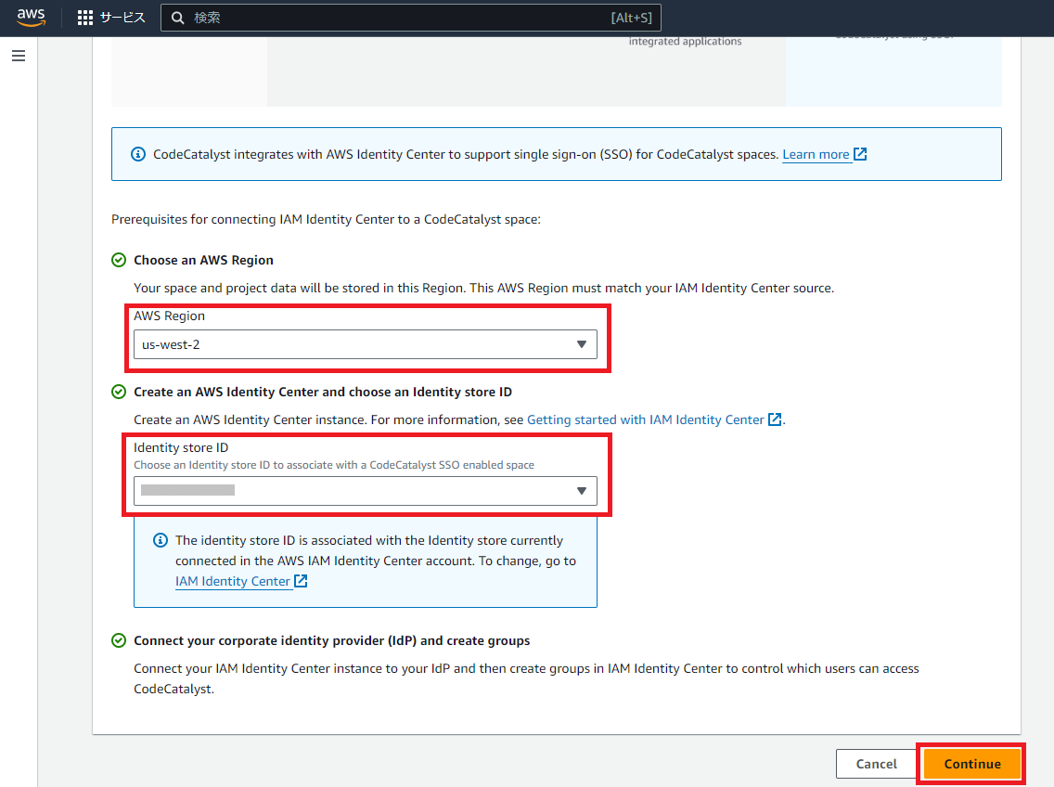Click external icon after Getting started link
Screen dimensions: 1054x787
[775, 419]
